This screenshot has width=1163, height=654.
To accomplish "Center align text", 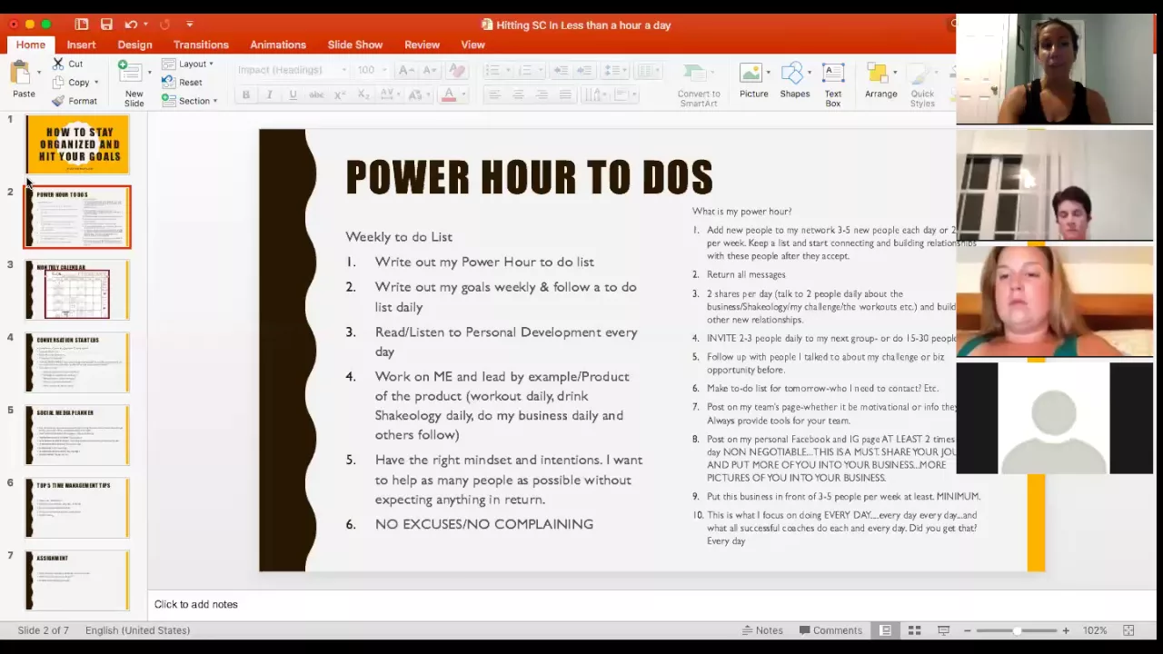I will click(x=518, y=95).
